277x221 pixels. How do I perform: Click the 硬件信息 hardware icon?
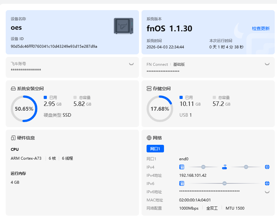point(13,138)
